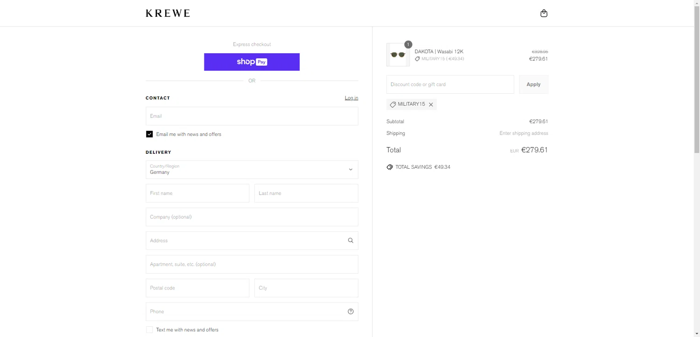Image resolution: width=700 pixels, height=337 pixels.
Task: Click the address search magnifier icon
Action: pyautogui.click(x=350, y=241)
